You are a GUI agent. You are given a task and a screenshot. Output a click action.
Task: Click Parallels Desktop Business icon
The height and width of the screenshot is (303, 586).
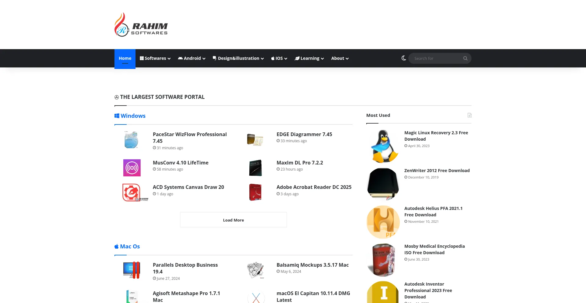pyautogui.click(x=132, y=270)
